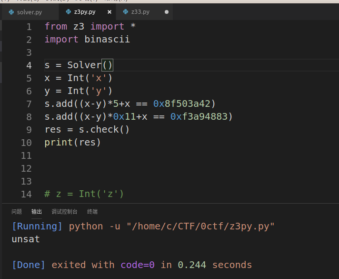The width and height of the screenshot is (339, 279).
Task: Click the hex value 0x8f503a42
Action: click(x=183, y=104)
